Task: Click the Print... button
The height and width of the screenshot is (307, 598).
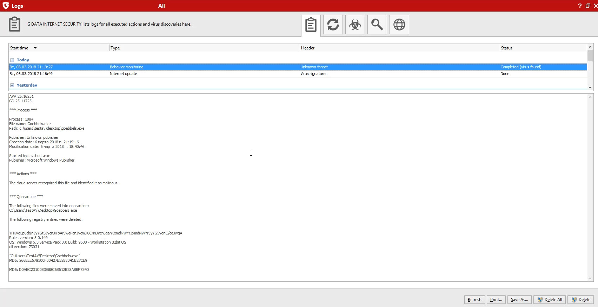Action: click(496, 300)
